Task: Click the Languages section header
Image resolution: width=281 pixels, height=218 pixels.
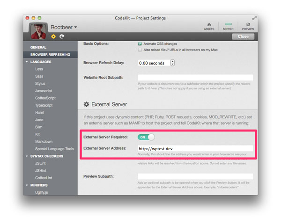Action: [41, 62]
